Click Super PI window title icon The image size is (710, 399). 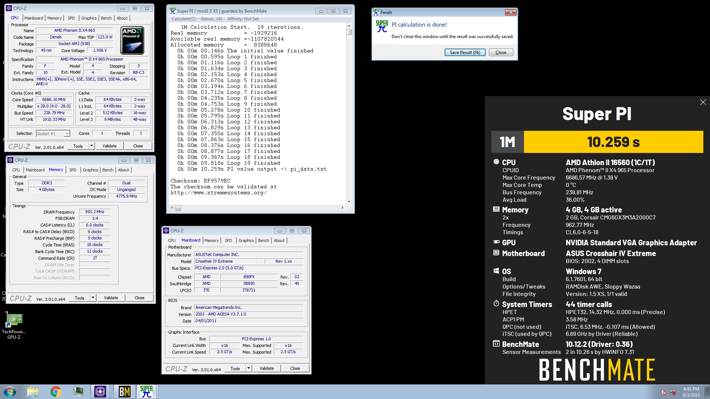172,11
